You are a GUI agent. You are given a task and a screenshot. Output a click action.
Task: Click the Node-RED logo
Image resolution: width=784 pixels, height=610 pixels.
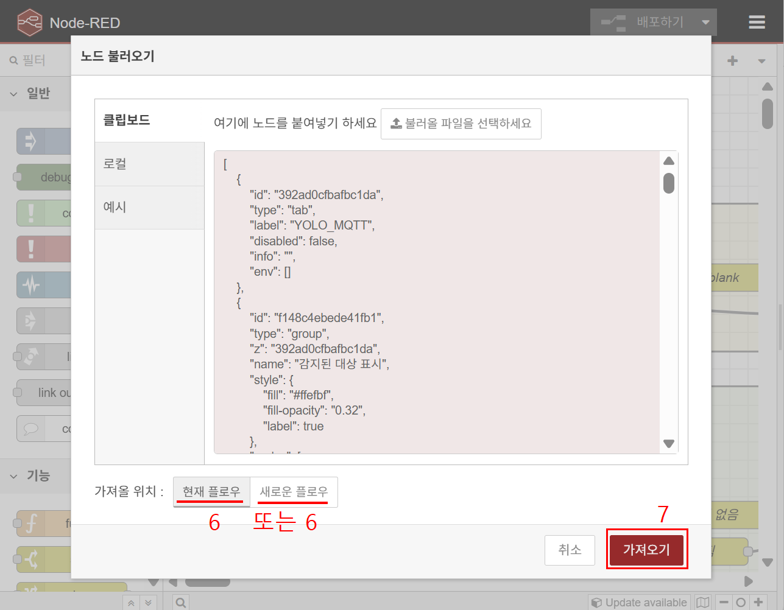coord(29,23)
